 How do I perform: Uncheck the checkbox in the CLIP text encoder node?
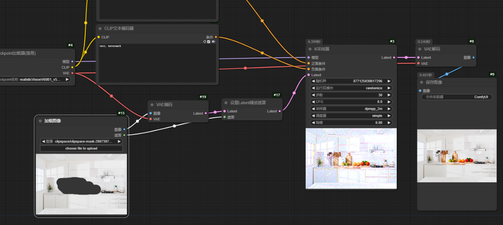point(209,42)
